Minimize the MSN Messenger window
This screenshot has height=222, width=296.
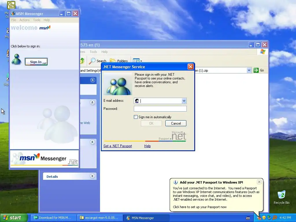click(62, 13)
